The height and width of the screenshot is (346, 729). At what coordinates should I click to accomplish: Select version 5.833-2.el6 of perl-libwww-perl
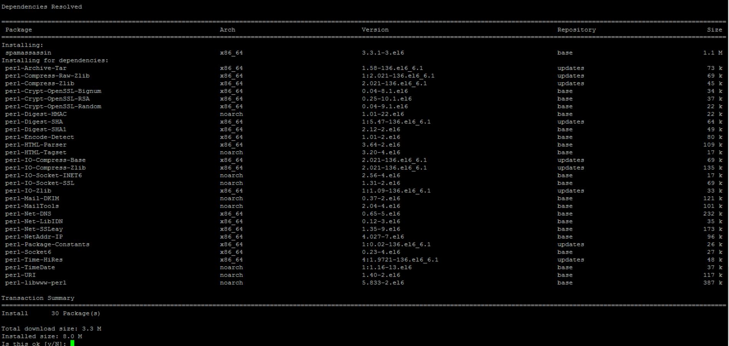pyautogui.click(x=383, y=282)
